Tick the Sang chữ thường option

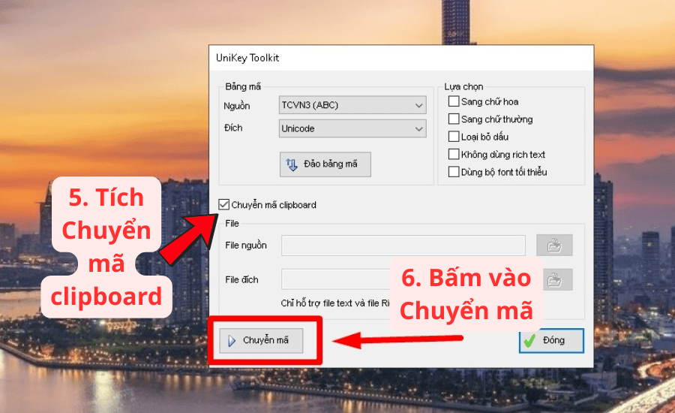click(x=454, y=119)
